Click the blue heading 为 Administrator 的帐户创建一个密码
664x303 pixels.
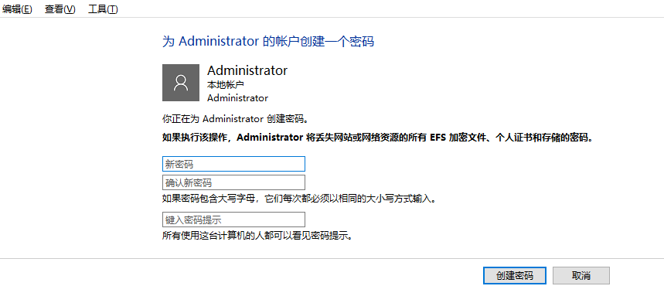pyautogui.click(x=268, y=42)
